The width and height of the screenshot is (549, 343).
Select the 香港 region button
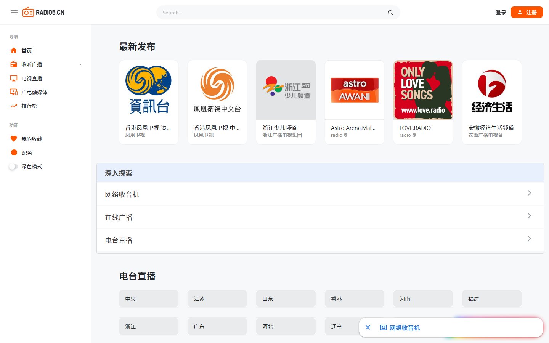point(355,299)
